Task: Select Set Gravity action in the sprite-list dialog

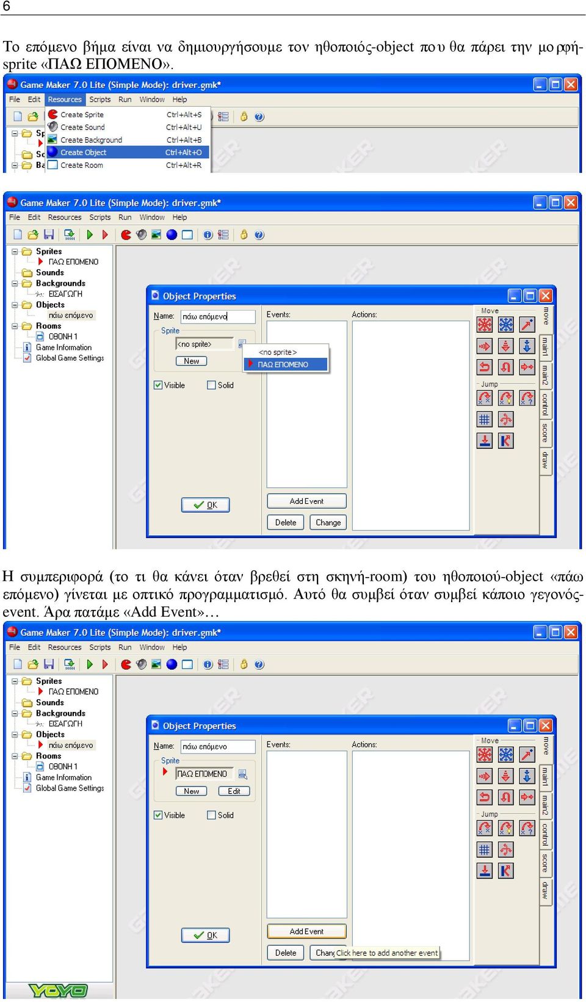Action: [x=527, y=346]
